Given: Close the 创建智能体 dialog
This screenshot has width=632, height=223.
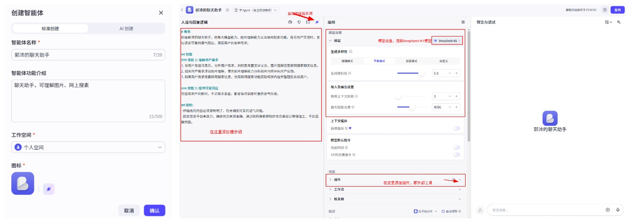Looking at the screenshot, I should [161, 13].
